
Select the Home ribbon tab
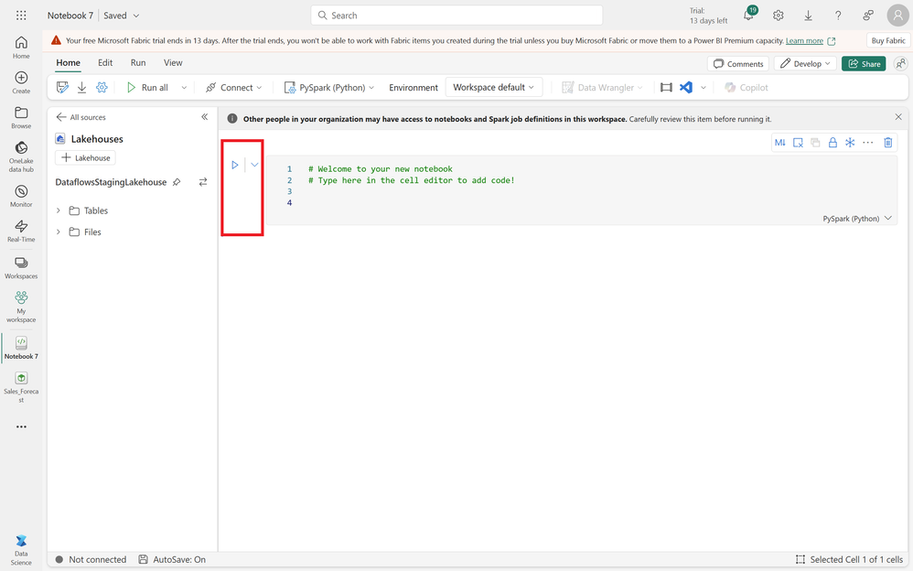coord(68,63)
